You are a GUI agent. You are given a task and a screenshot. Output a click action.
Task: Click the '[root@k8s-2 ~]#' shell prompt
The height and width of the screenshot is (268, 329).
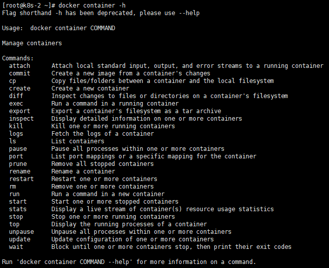(28, 5)
